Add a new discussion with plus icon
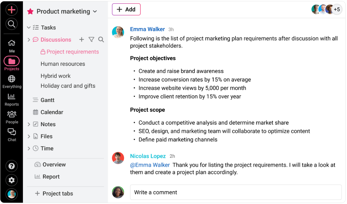347x204 pixels. (81, 39)
